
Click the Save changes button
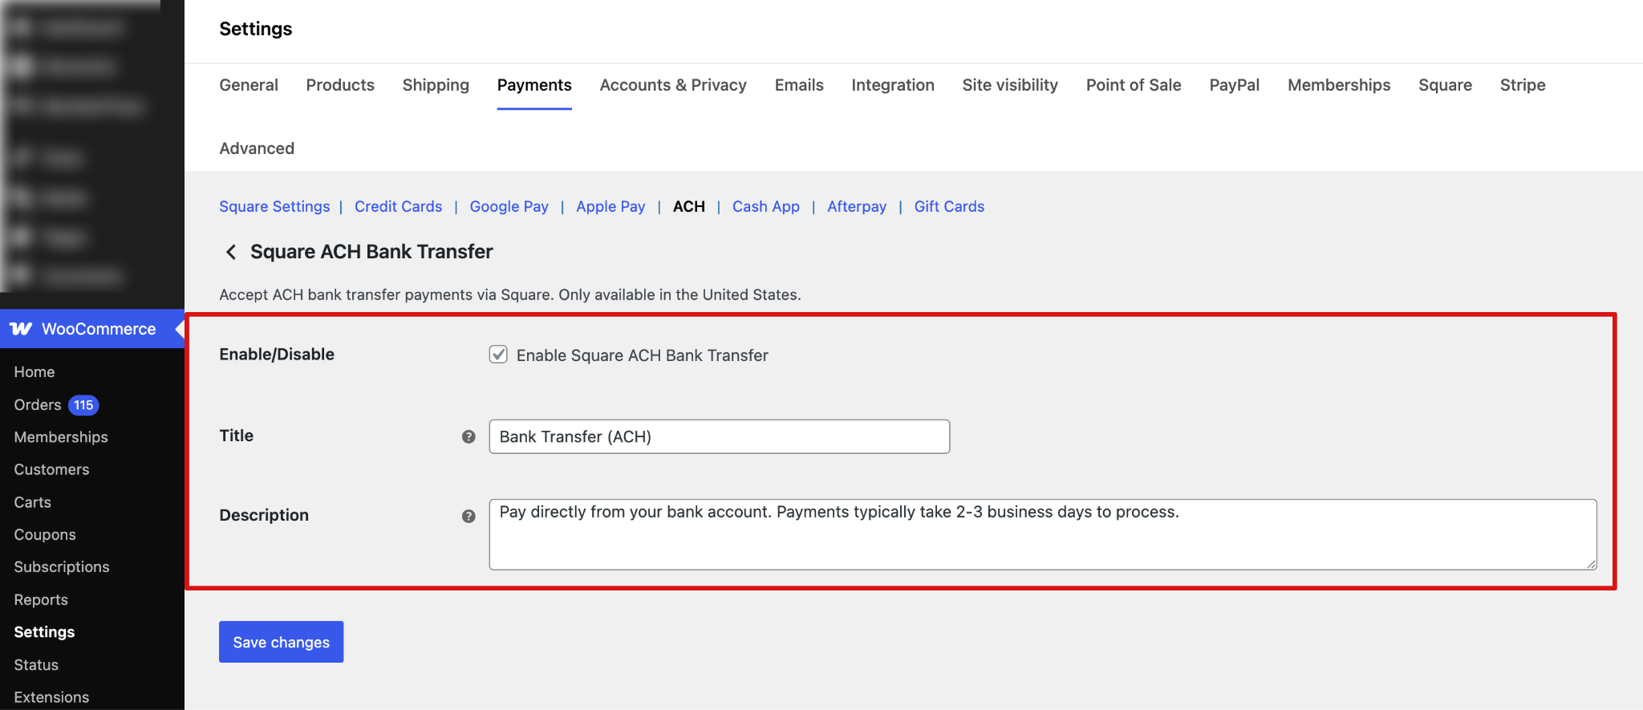(x=281, y=642)
